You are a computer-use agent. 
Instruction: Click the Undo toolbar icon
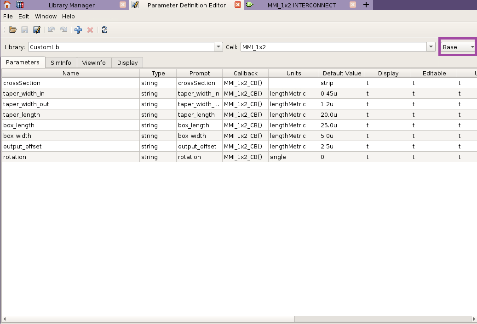[x=52, y=30]
